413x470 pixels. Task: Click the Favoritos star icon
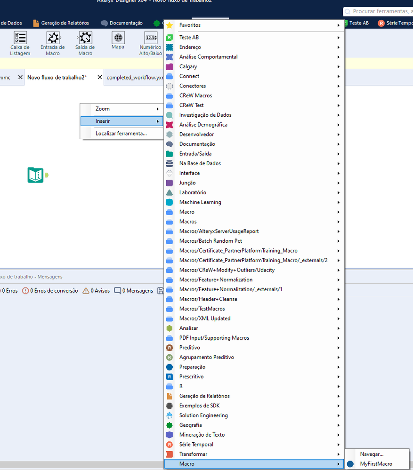point(170,25)
